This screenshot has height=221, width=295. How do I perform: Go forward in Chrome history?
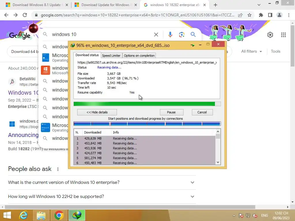16,15
